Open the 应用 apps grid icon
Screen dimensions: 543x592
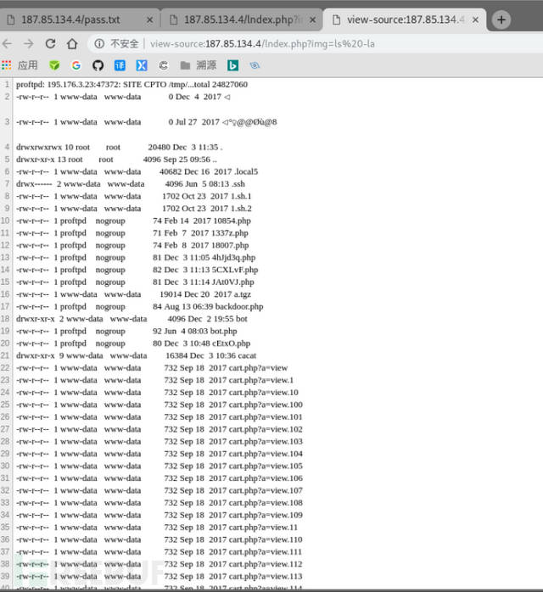pyautogui.click(x=7, y=65)
